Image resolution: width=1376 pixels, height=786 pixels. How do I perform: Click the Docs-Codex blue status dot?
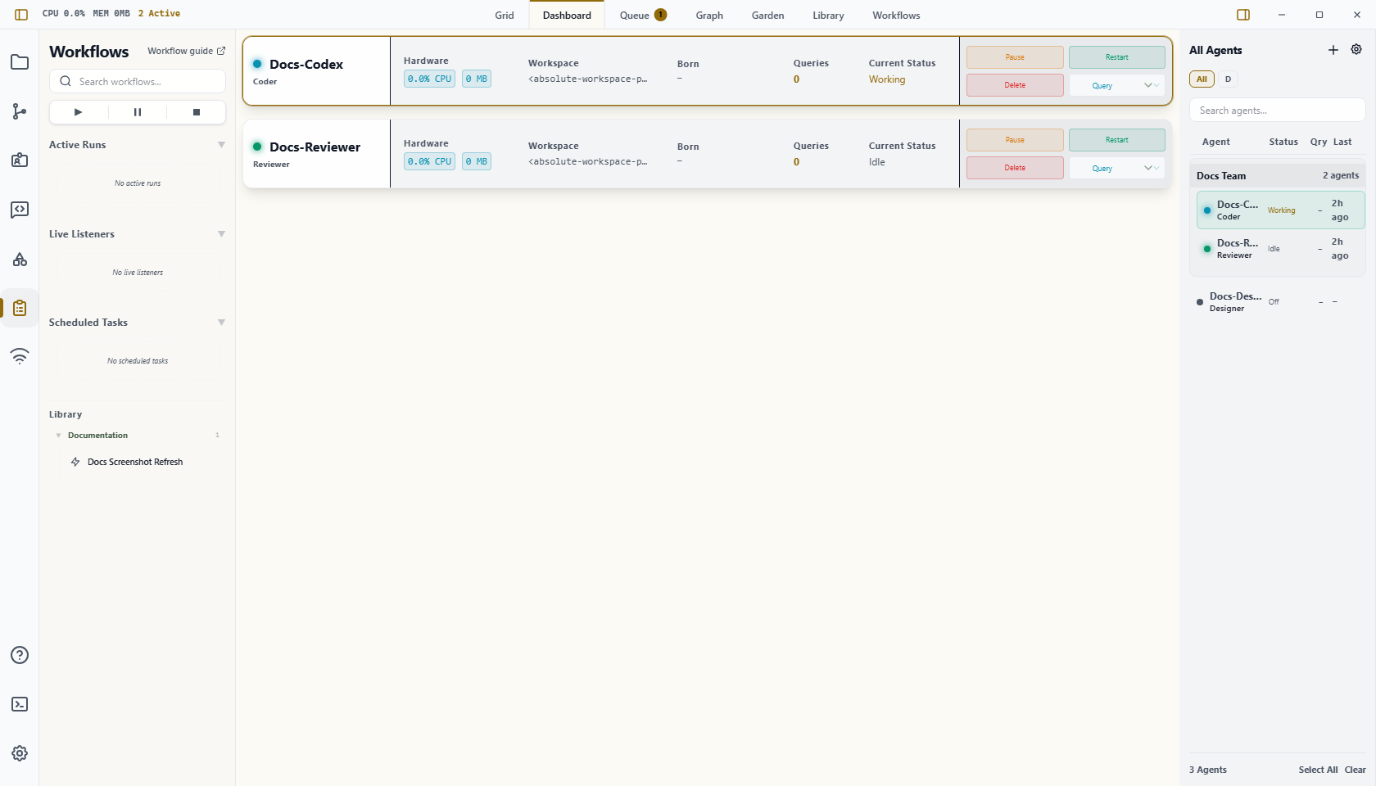(257, 64)
